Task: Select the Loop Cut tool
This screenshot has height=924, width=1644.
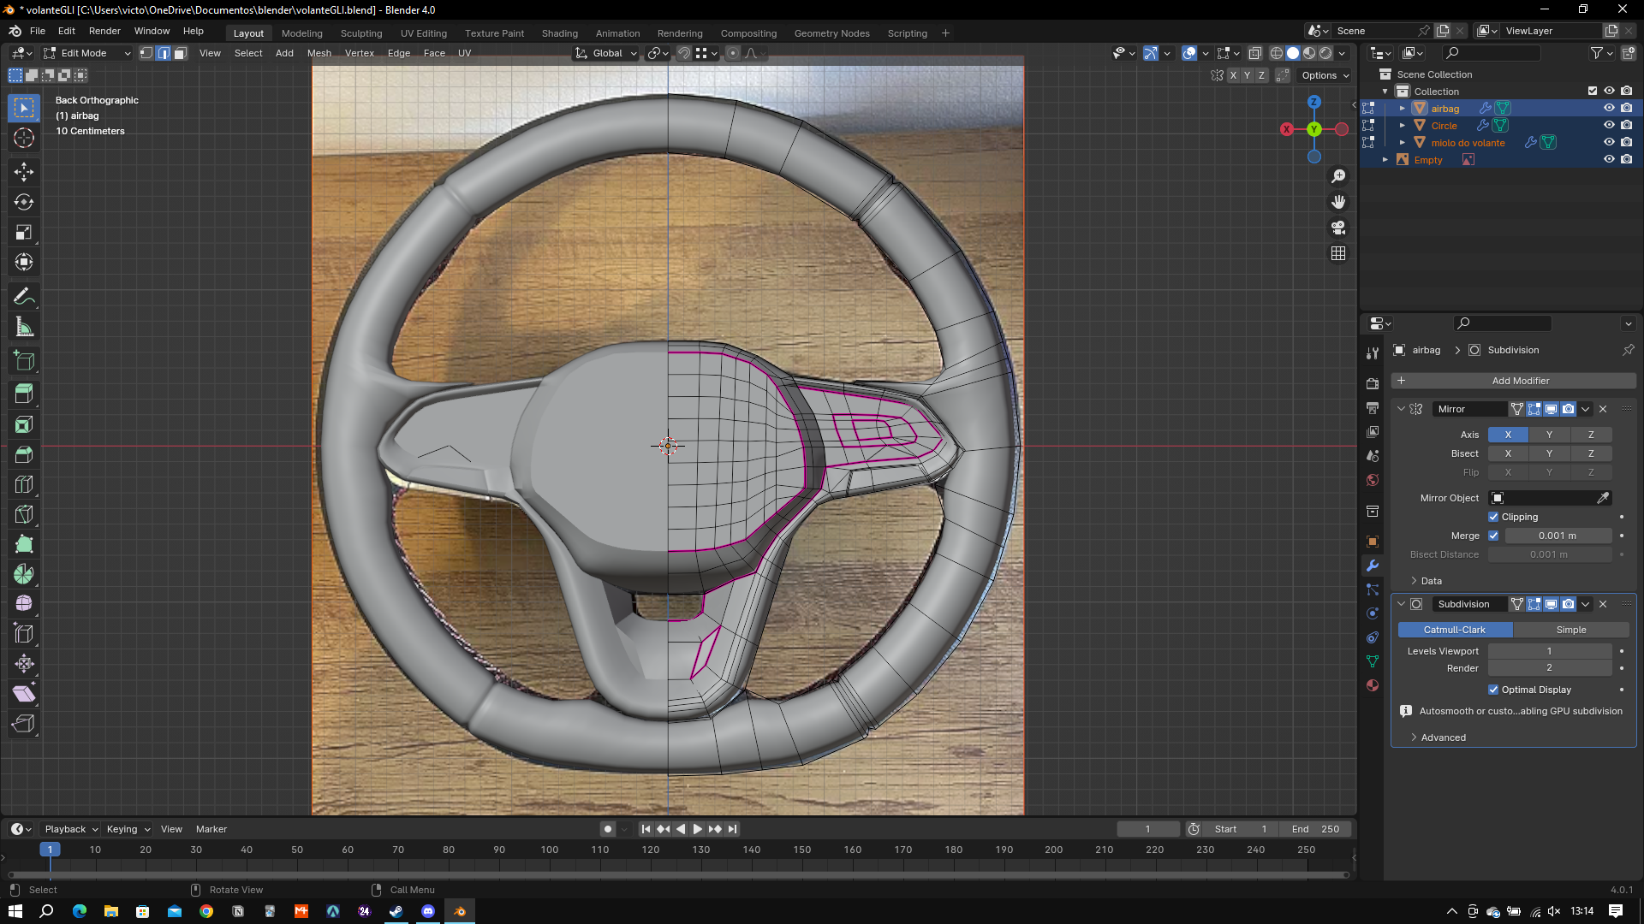Action: 24,484
